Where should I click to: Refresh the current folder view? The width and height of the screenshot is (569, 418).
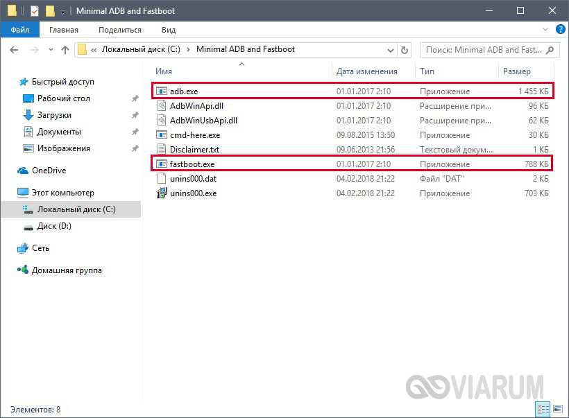[405, 50]
